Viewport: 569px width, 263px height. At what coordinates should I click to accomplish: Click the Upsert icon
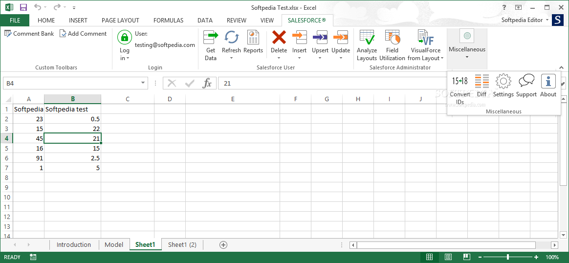[x=320, y=37]
